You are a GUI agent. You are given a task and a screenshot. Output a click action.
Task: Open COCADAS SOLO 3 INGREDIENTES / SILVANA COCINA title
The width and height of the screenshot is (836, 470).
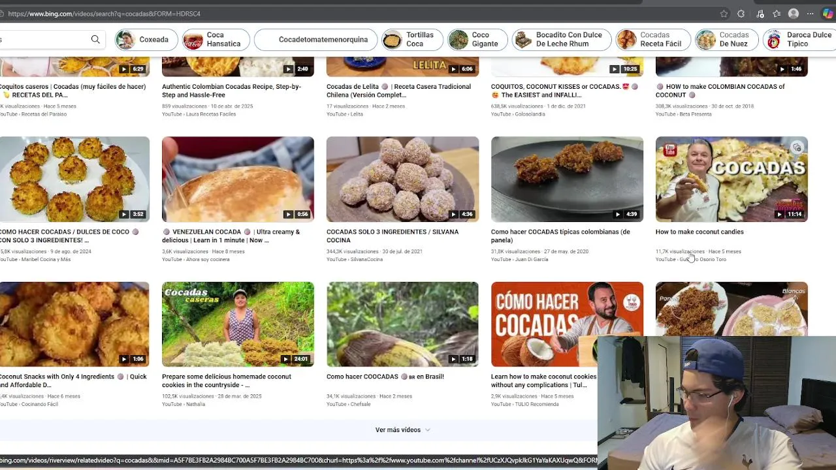click(393, 236)
